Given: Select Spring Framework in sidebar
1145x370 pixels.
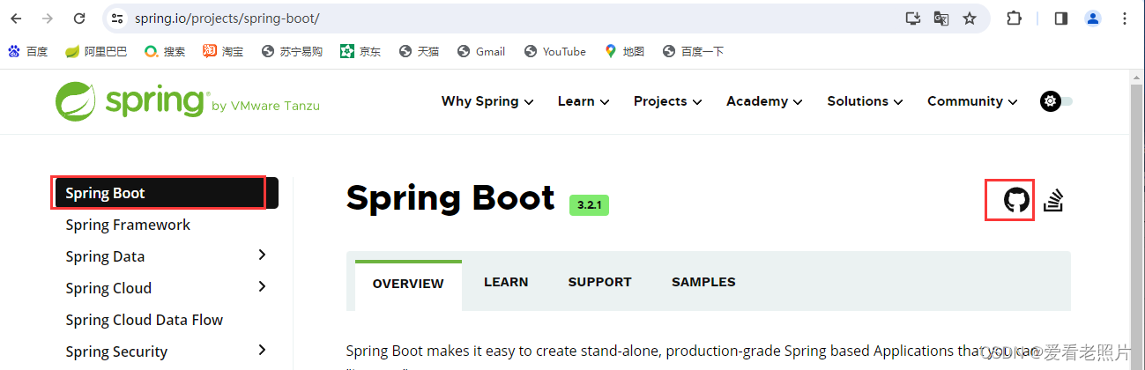Looking at the screenshot, I should (128, 225).
